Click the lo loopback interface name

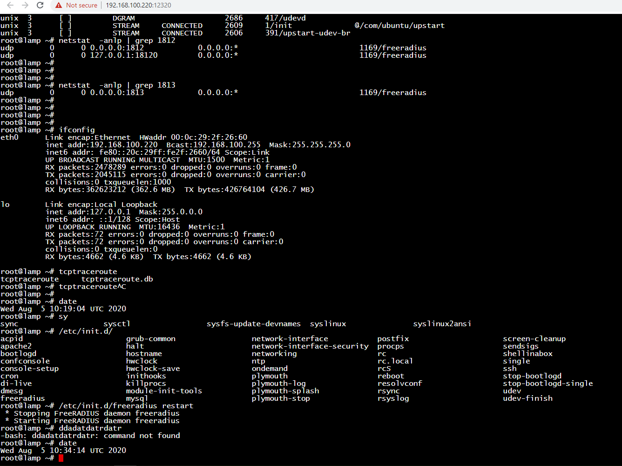click(5, 205)
